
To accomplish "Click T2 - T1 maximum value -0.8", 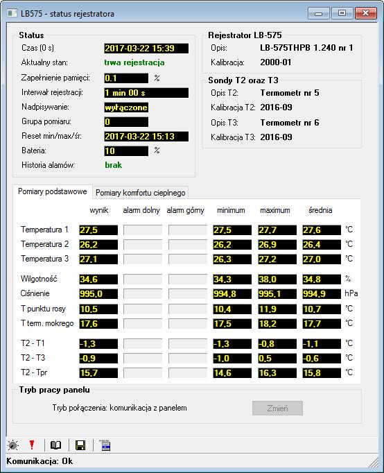I will [x=277, y=343].
